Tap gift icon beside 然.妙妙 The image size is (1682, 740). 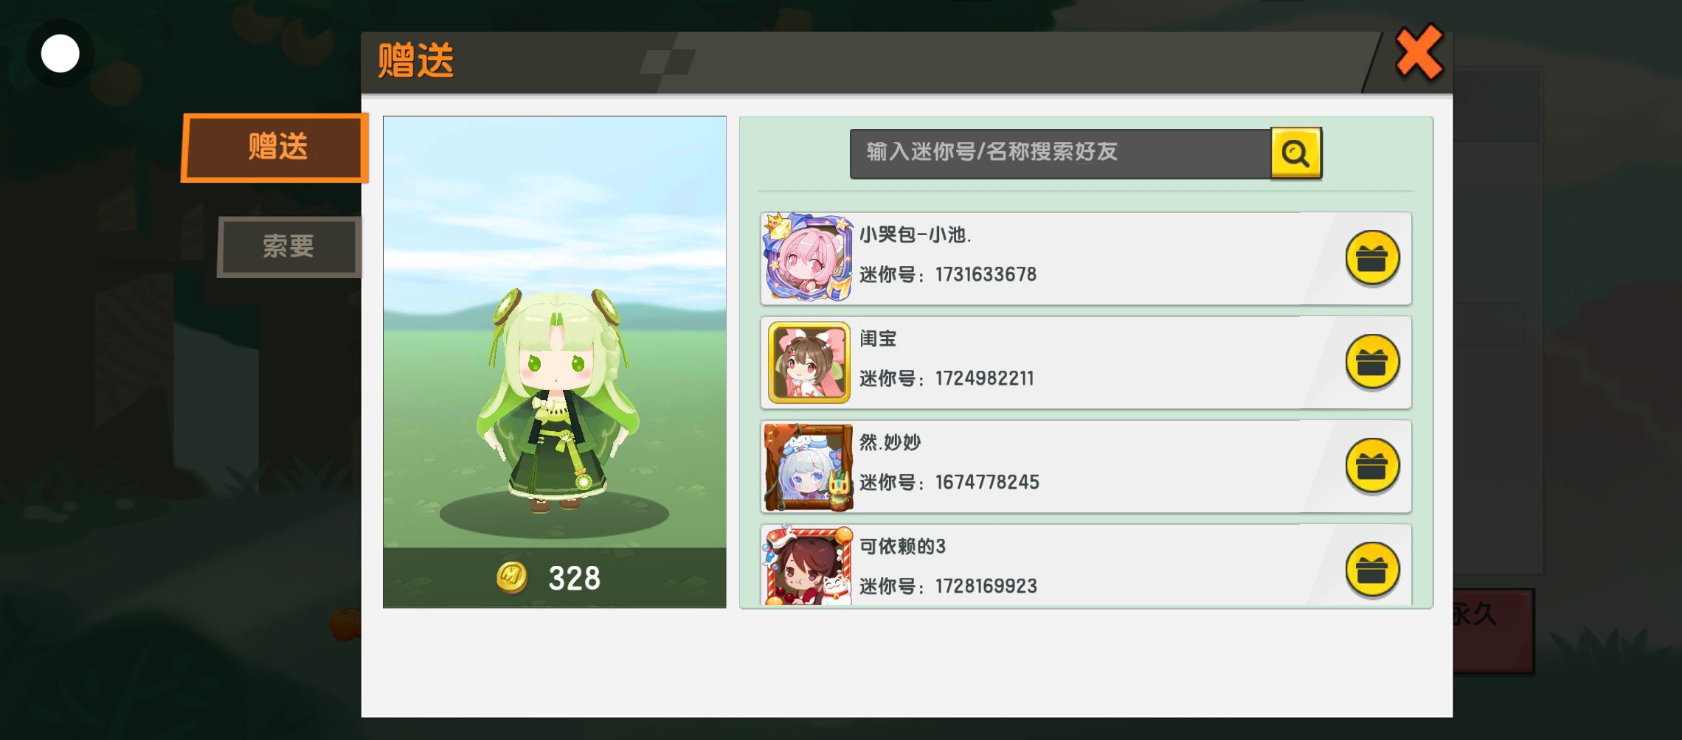click(x=1372, y=466)
